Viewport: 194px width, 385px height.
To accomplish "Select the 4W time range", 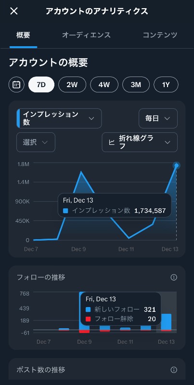I will [104, 85].
